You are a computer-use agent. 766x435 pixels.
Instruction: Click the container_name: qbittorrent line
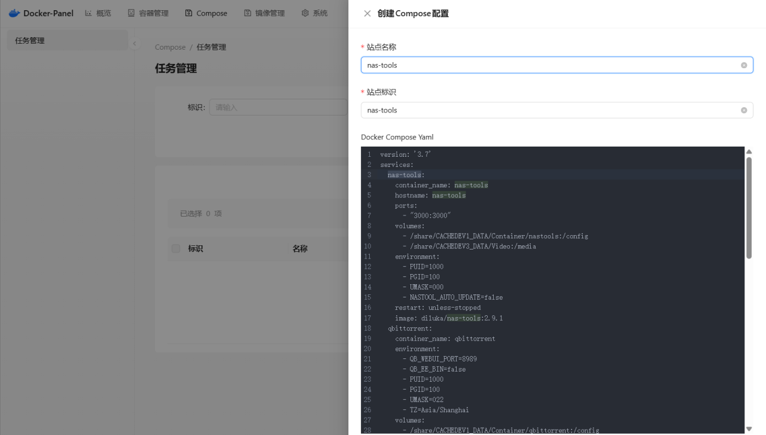point(445,339)
